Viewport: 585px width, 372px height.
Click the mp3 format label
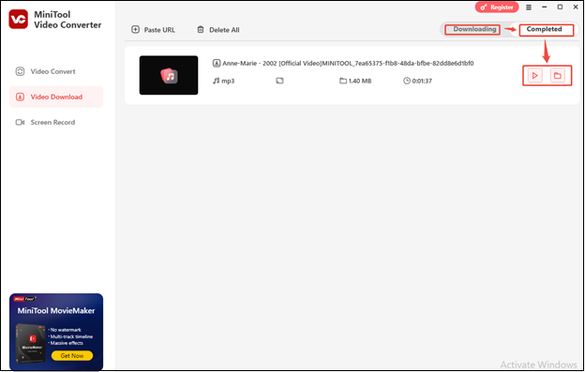(x=228, y=81)
